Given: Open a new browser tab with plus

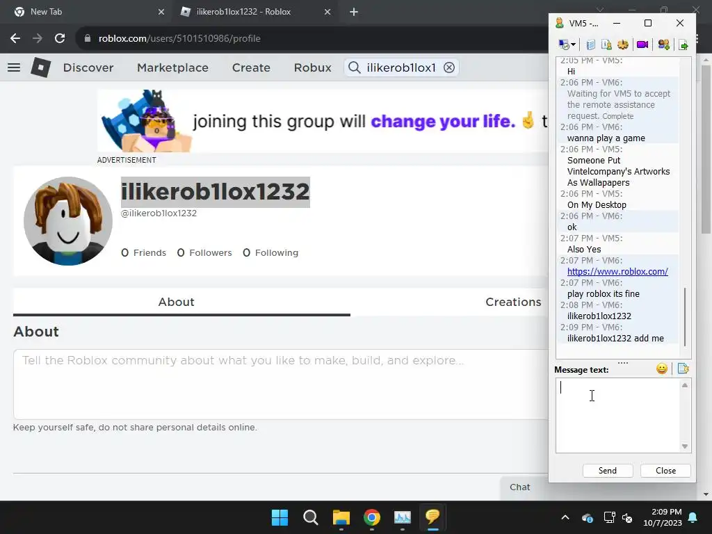Looking at the screenshot, I should tap(354, 12).
